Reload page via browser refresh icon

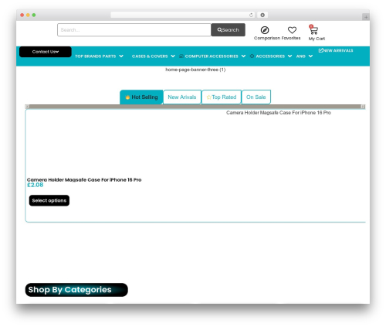[251, 15]
